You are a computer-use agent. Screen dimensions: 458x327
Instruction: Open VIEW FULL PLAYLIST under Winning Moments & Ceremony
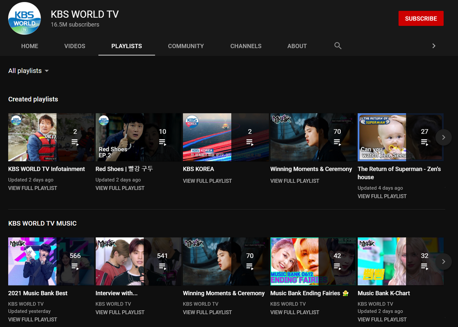coord(295,181)
